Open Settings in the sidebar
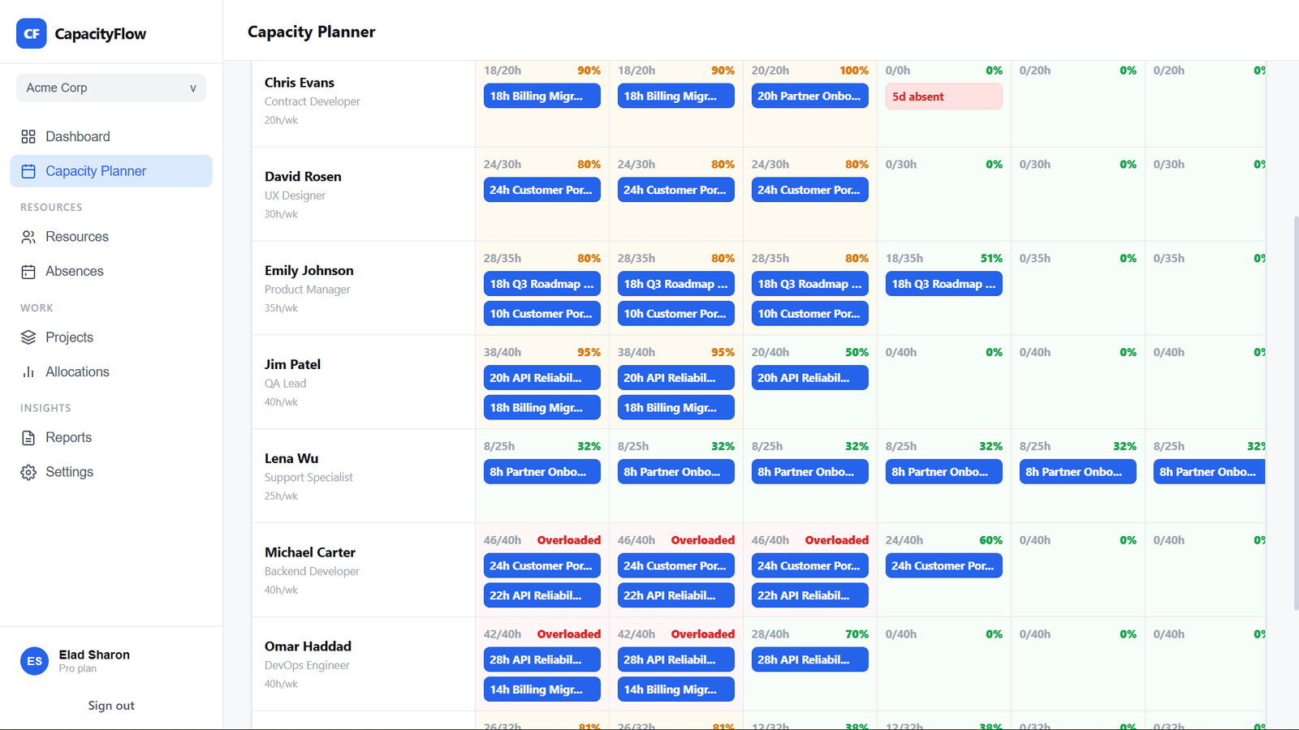This screenshot has width=1299, height=730. (x=111, y=472)
